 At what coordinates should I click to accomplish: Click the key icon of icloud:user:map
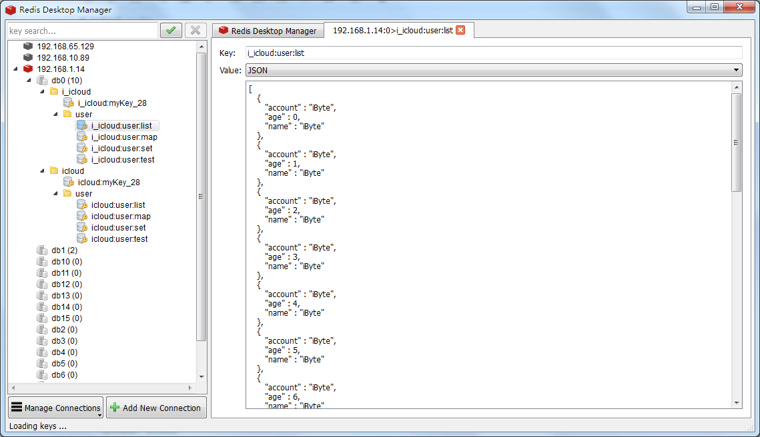pos(82,216)
